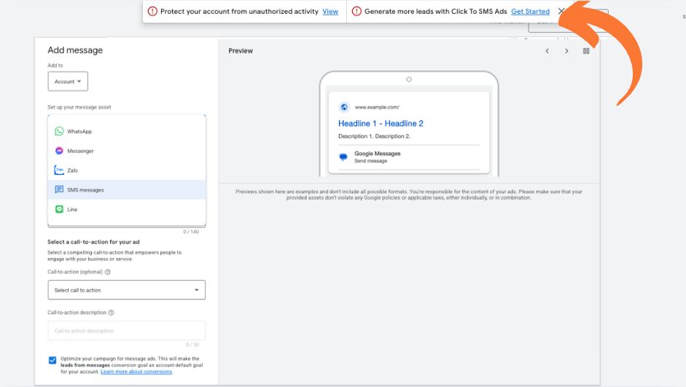Choose the Messenger icon option
This screenshot has width=686, height=387.
pyautogui.click(x=59, y=151)
